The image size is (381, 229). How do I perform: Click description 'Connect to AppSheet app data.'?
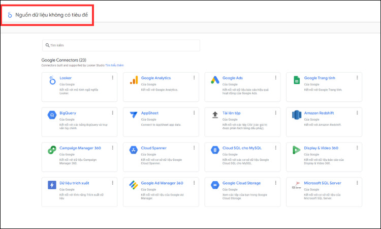coord(161,125)
